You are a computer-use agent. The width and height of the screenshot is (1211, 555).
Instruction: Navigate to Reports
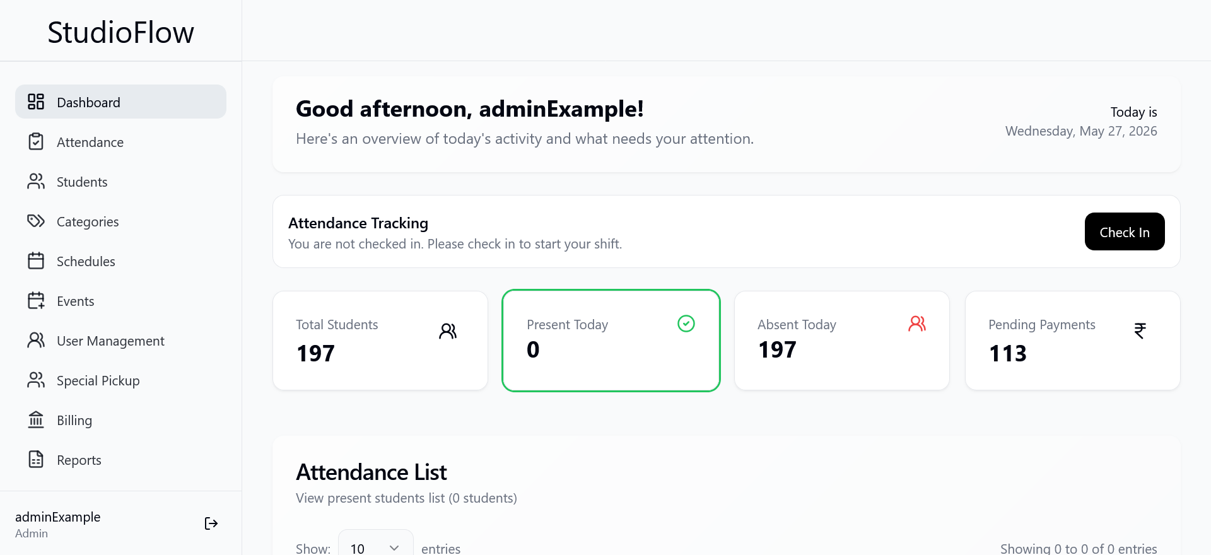[120, 459]
